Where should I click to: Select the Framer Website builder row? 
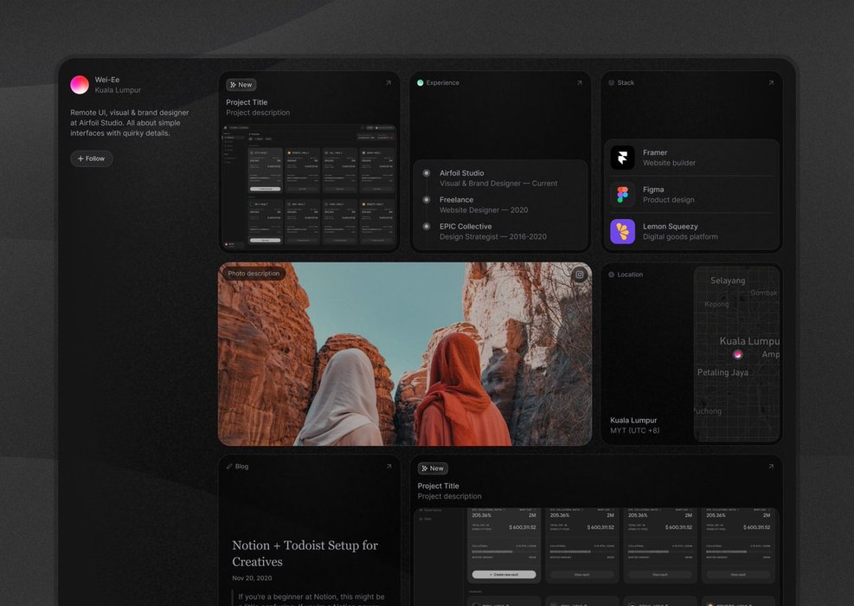(691, 158)
